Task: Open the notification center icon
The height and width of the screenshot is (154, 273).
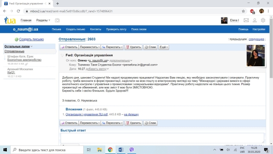Action: click(x=266, y=150)
